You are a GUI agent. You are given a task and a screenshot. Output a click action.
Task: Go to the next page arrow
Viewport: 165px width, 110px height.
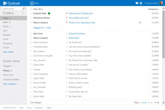155,103
